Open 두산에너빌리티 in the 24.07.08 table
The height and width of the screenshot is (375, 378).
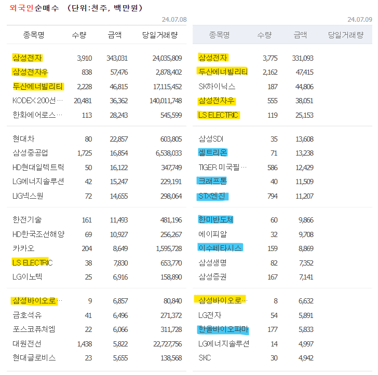(x=38, y=86)
